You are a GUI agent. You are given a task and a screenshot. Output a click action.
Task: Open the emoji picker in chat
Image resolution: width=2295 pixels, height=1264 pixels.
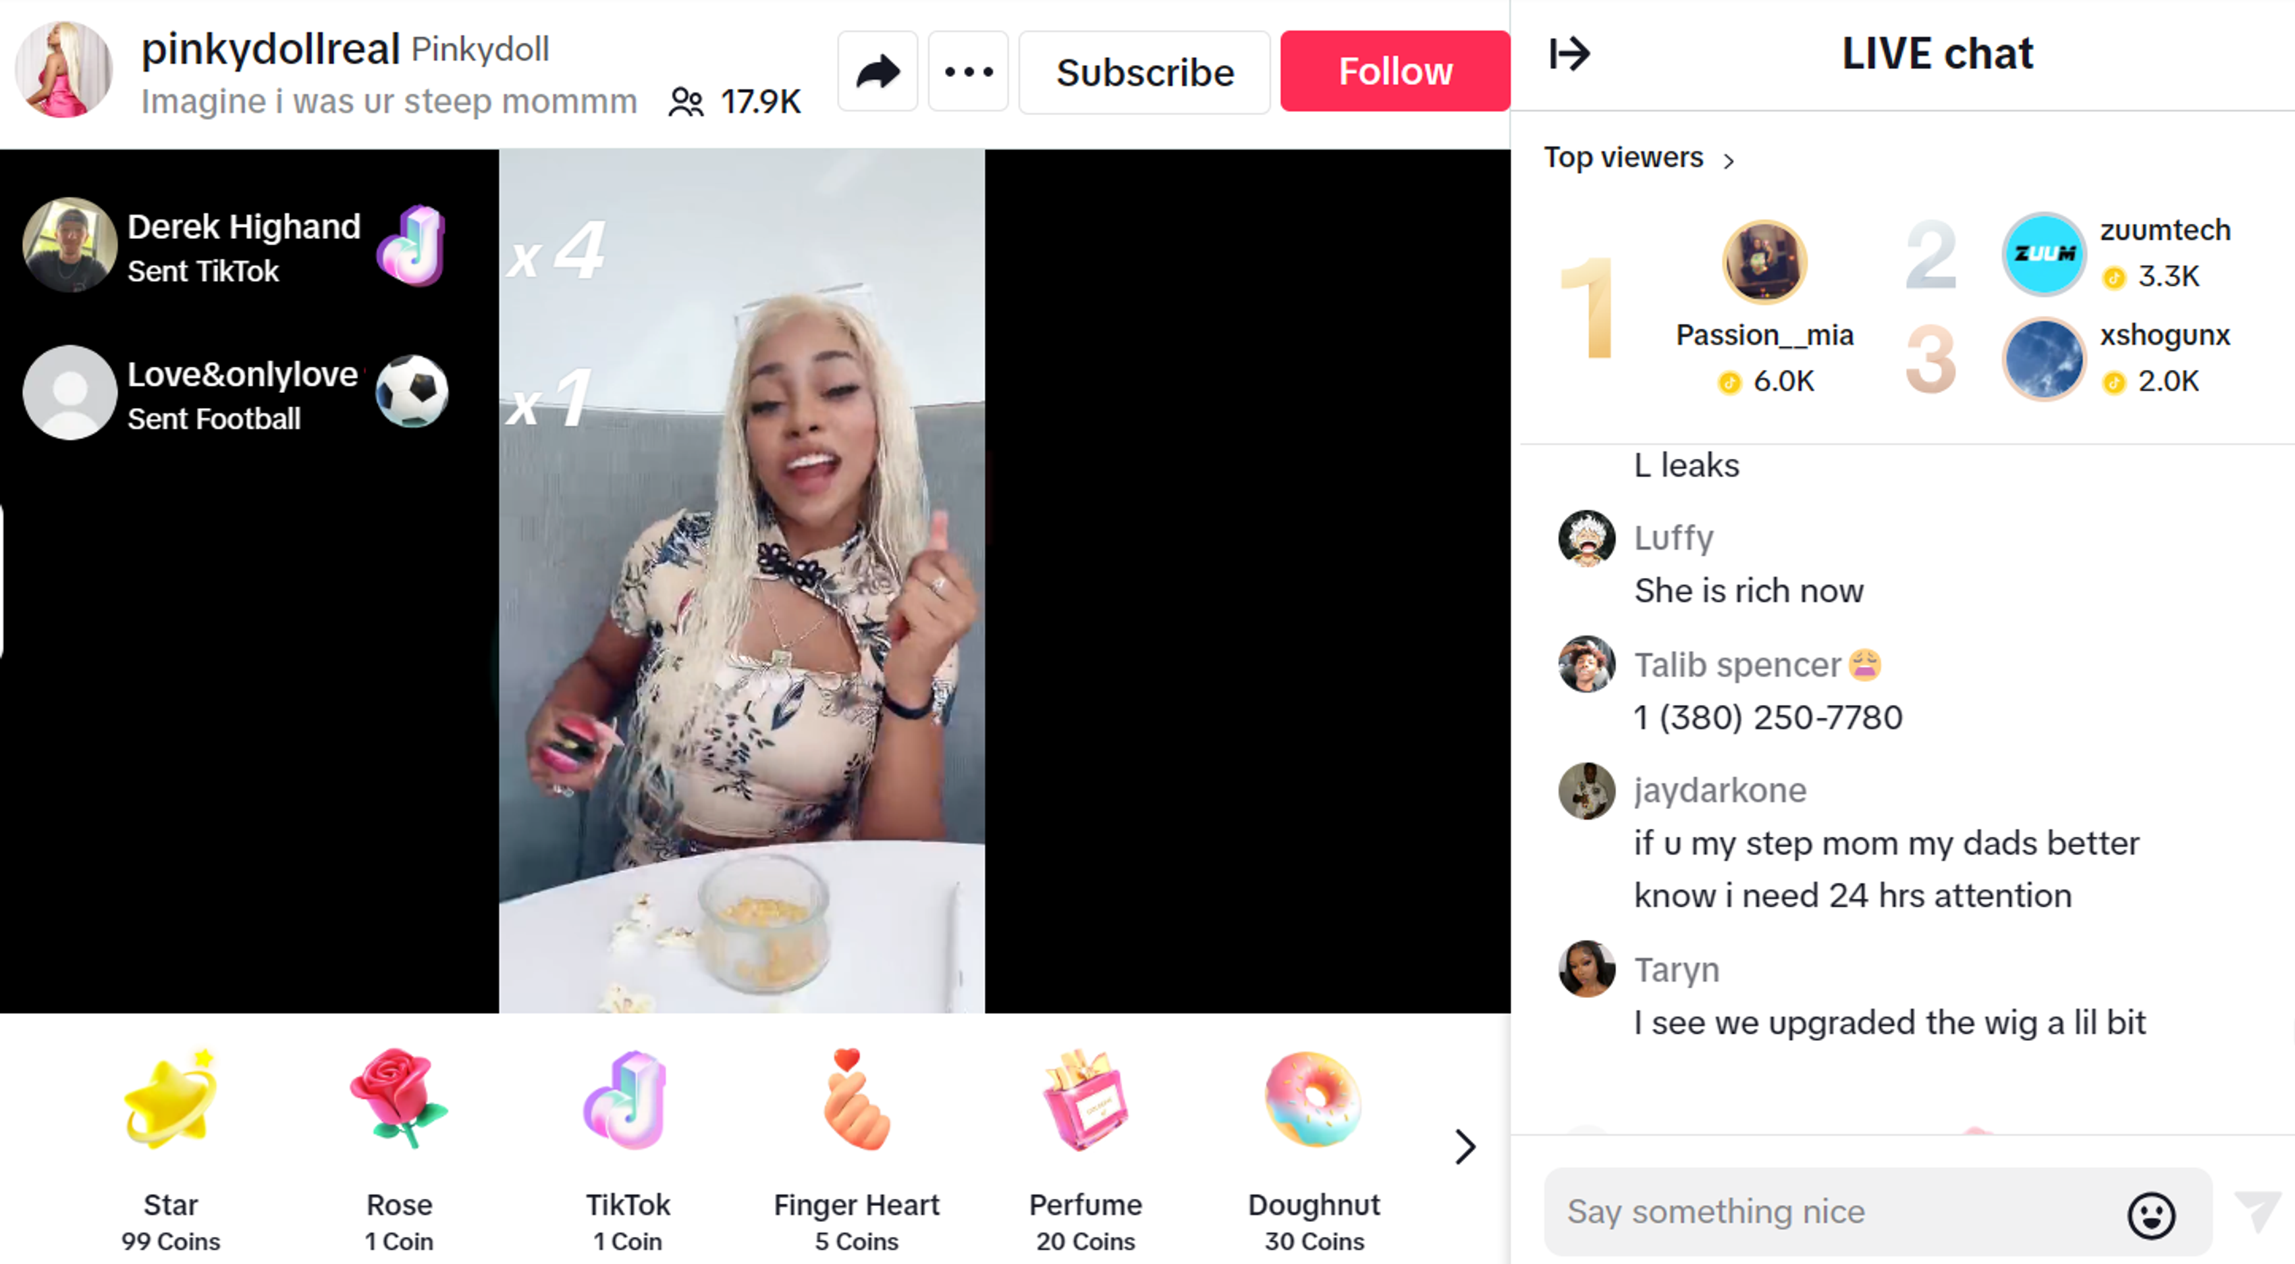pyautogui.click(x=2151, y=1215)
